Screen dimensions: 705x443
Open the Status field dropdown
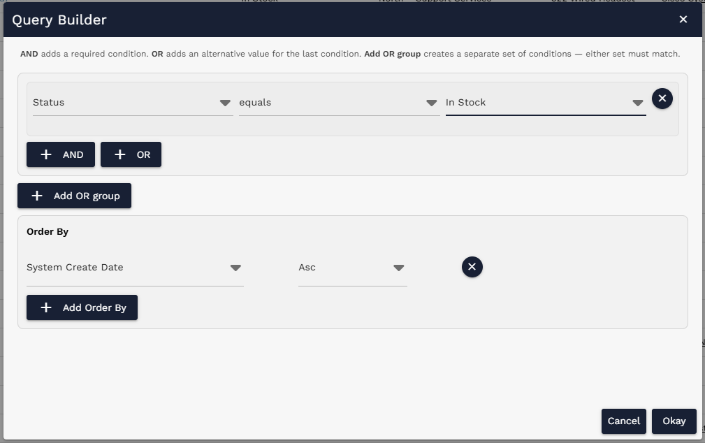[x=133, y=103]
